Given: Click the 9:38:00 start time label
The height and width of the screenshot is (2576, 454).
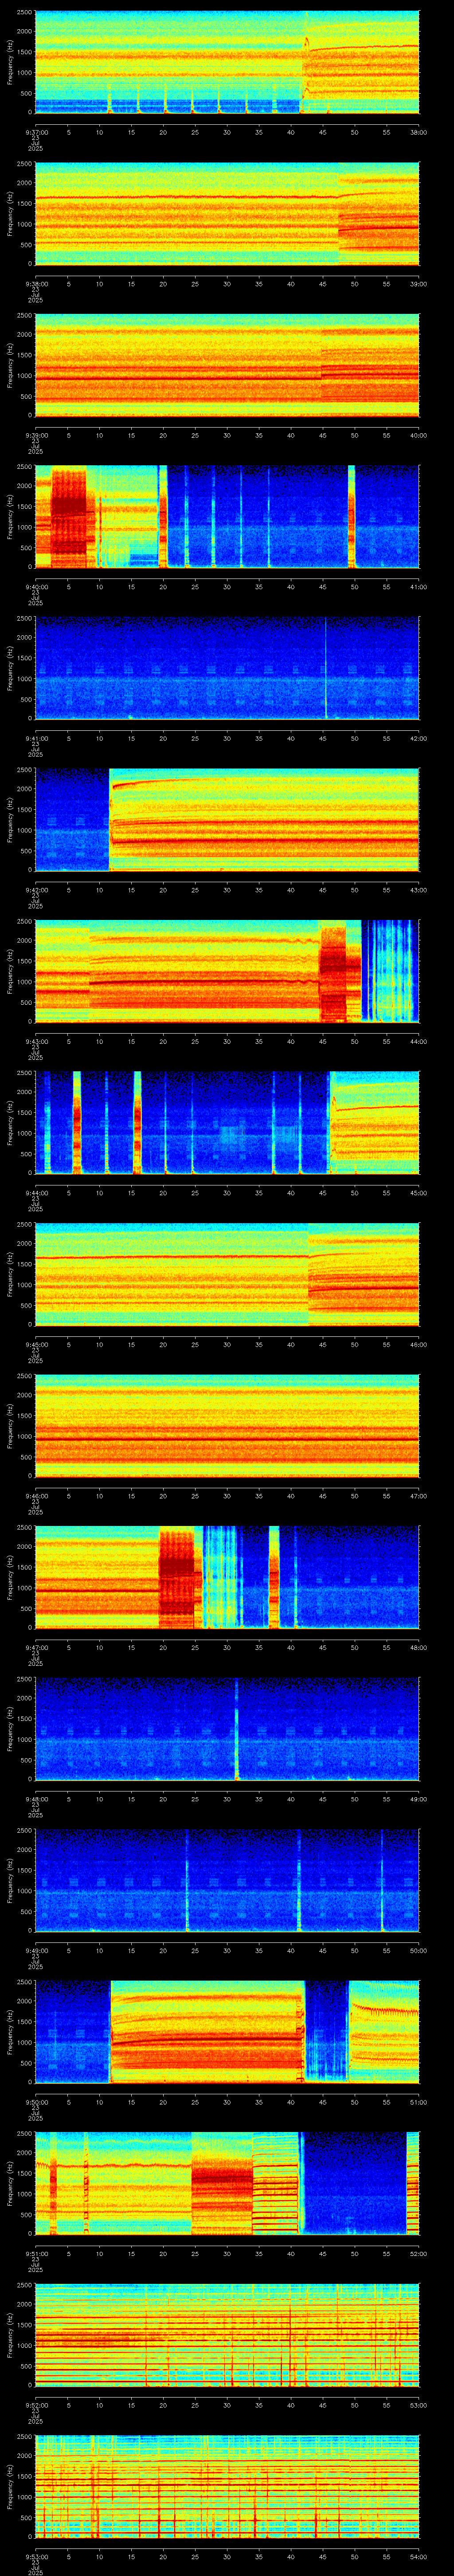Looking at the screenshot, I should (x=36, y=284).
